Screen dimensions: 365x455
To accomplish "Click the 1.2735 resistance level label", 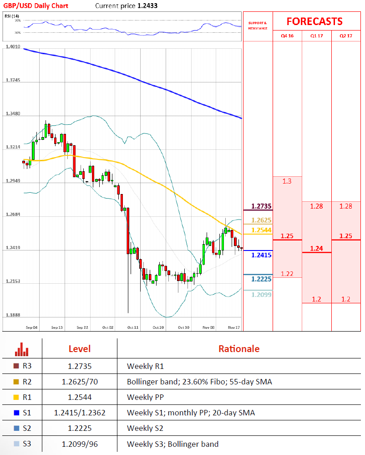I will (261, 206).
